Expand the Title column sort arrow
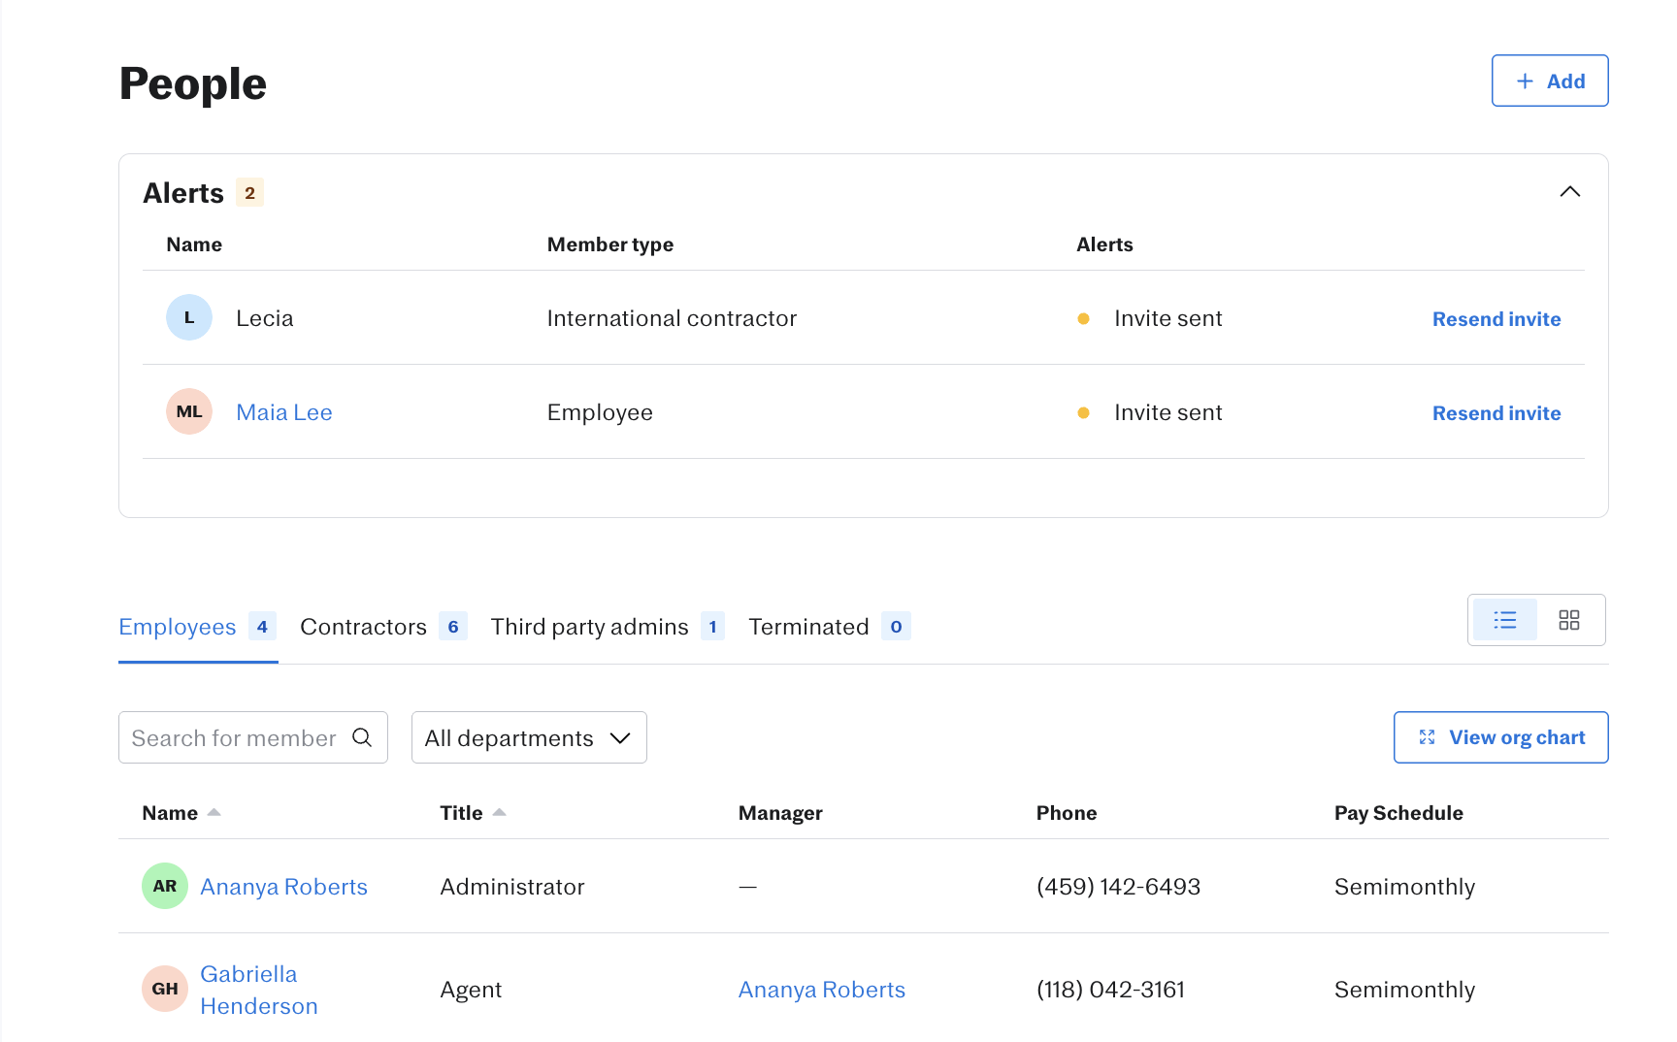The height and width of the screenshot is (1042, 1677). [500, 811]
